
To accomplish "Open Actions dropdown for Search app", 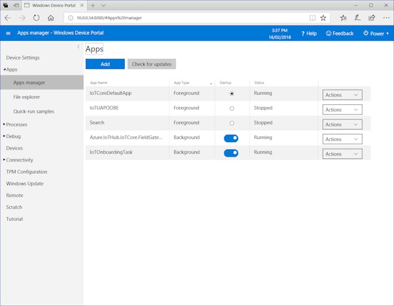I will [x=342, y=124].
